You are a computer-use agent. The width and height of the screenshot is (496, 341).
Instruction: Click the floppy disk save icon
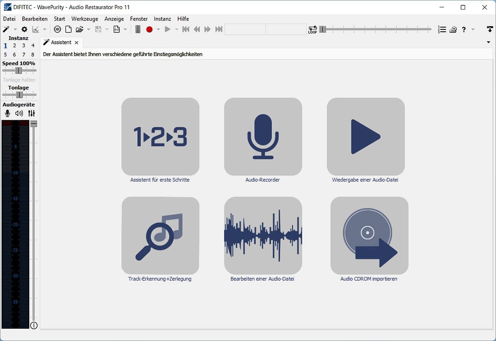tap(98, 29)
